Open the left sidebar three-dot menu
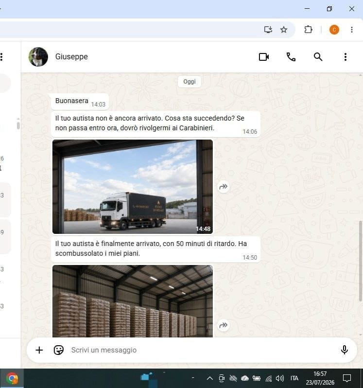The image size is (363, 388). click(x=1, y=57)
